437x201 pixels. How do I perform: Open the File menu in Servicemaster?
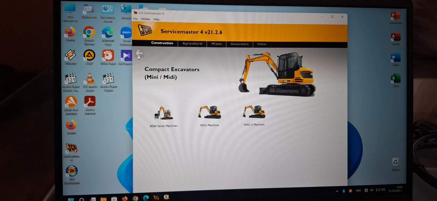[135, 19]
